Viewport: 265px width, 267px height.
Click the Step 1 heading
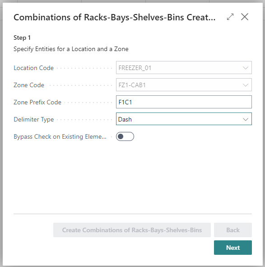pos(22,37)
